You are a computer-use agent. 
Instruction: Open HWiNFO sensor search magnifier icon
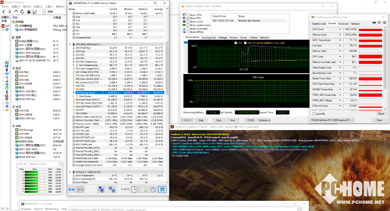(101, 190)
